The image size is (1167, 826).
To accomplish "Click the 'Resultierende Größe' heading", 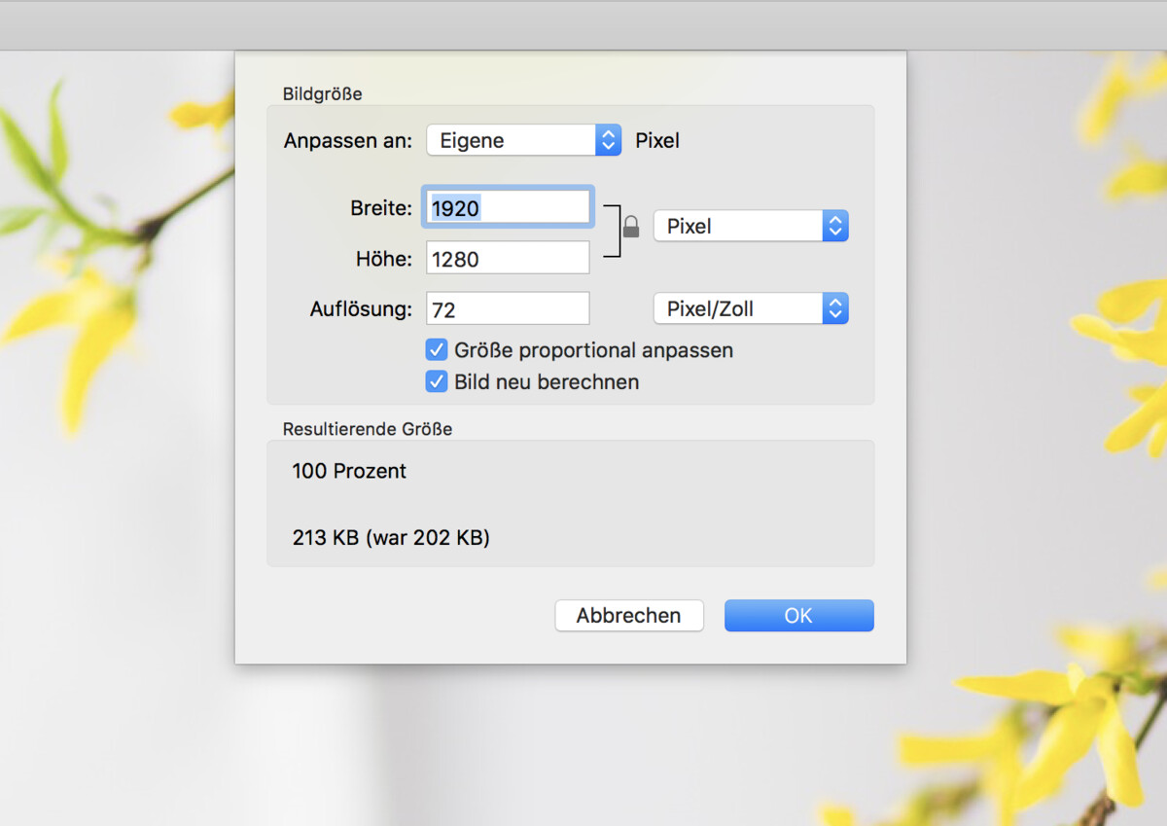I will pyautogui.click(x=368, y=428).
